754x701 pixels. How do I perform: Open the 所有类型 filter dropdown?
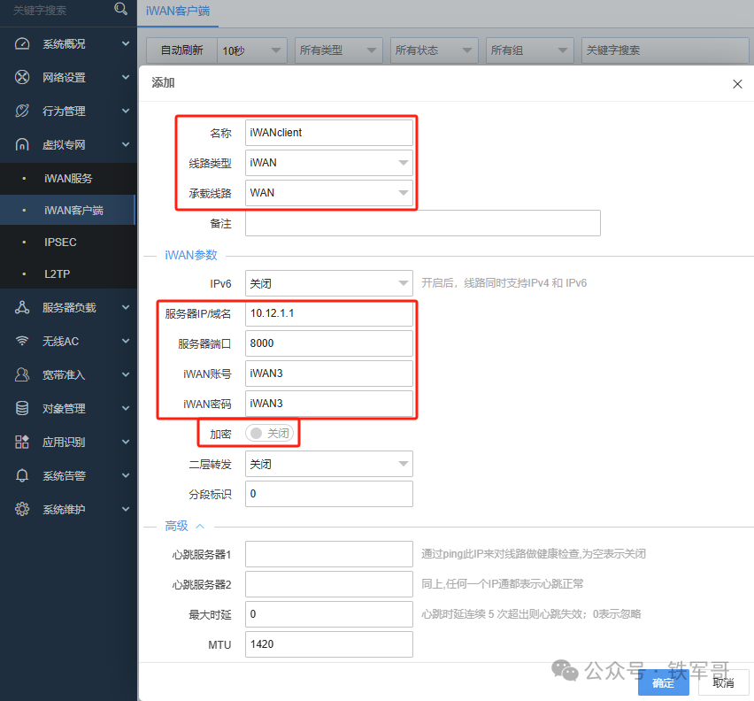click(338, 50)
